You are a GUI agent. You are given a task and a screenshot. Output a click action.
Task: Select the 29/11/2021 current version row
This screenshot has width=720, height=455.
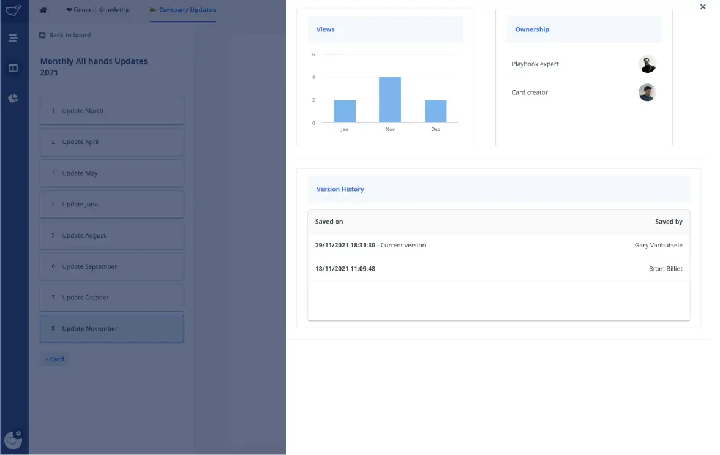498,246
